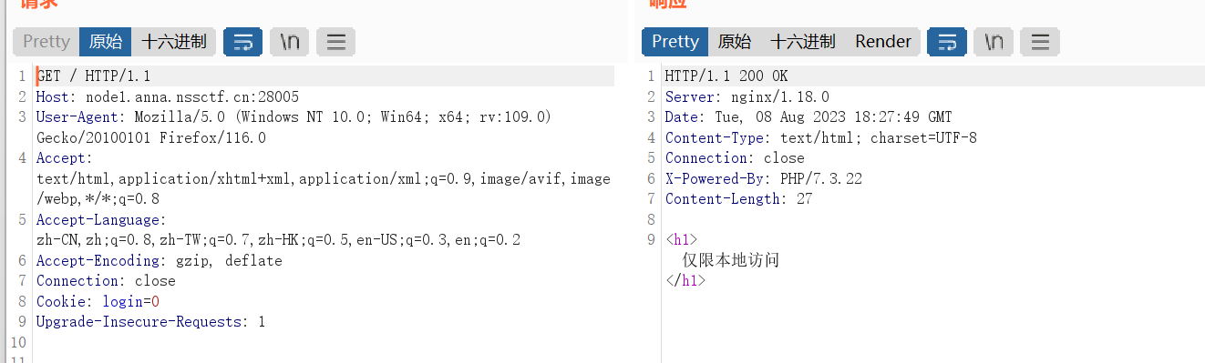Viewport: 1205px width, 363px height.
Task: Click the GET / HTTP/1.1 request line
Action: pos(93,76)
